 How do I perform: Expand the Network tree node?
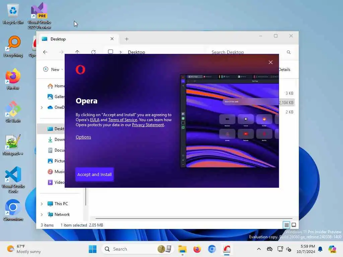point(42,215)
